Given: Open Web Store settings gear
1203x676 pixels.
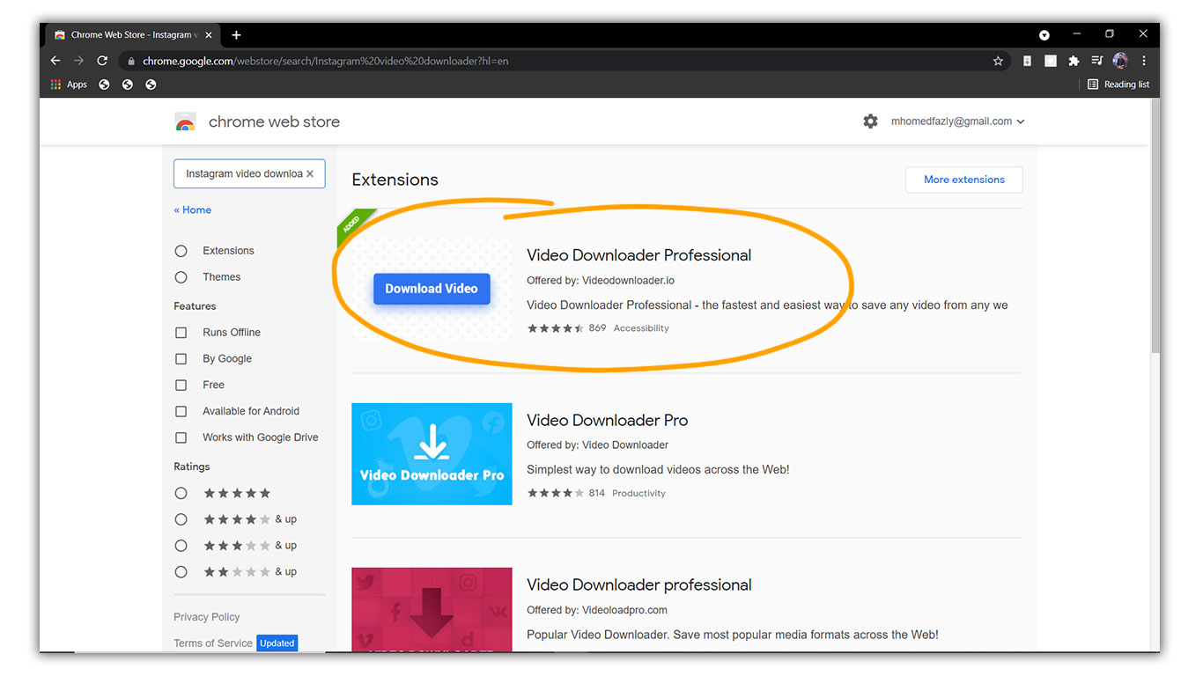Looking at the screenshot, I should pos(870,121).
